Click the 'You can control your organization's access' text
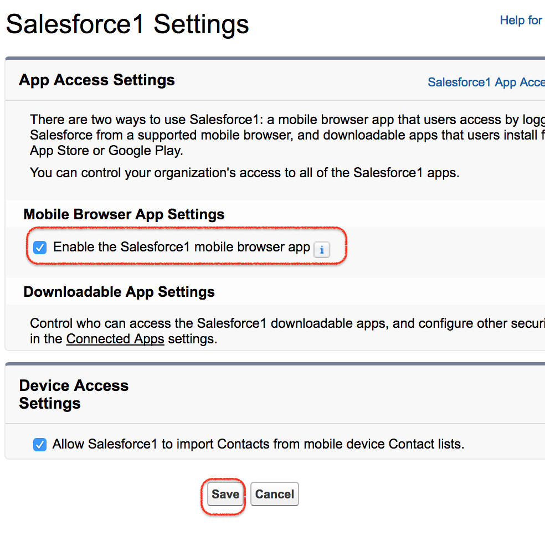This screenshot has width=545, height=546. tap(245, 173)
